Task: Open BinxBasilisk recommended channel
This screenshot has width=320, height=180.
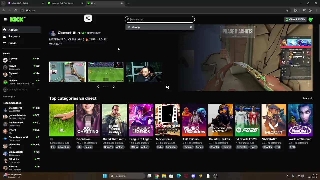Action: (21, 153)
